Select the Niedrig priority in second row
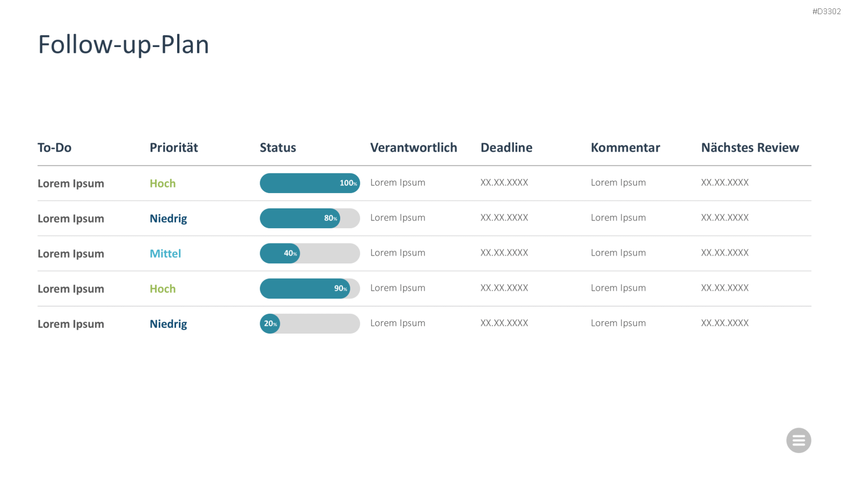 click(x=168, y=219)
